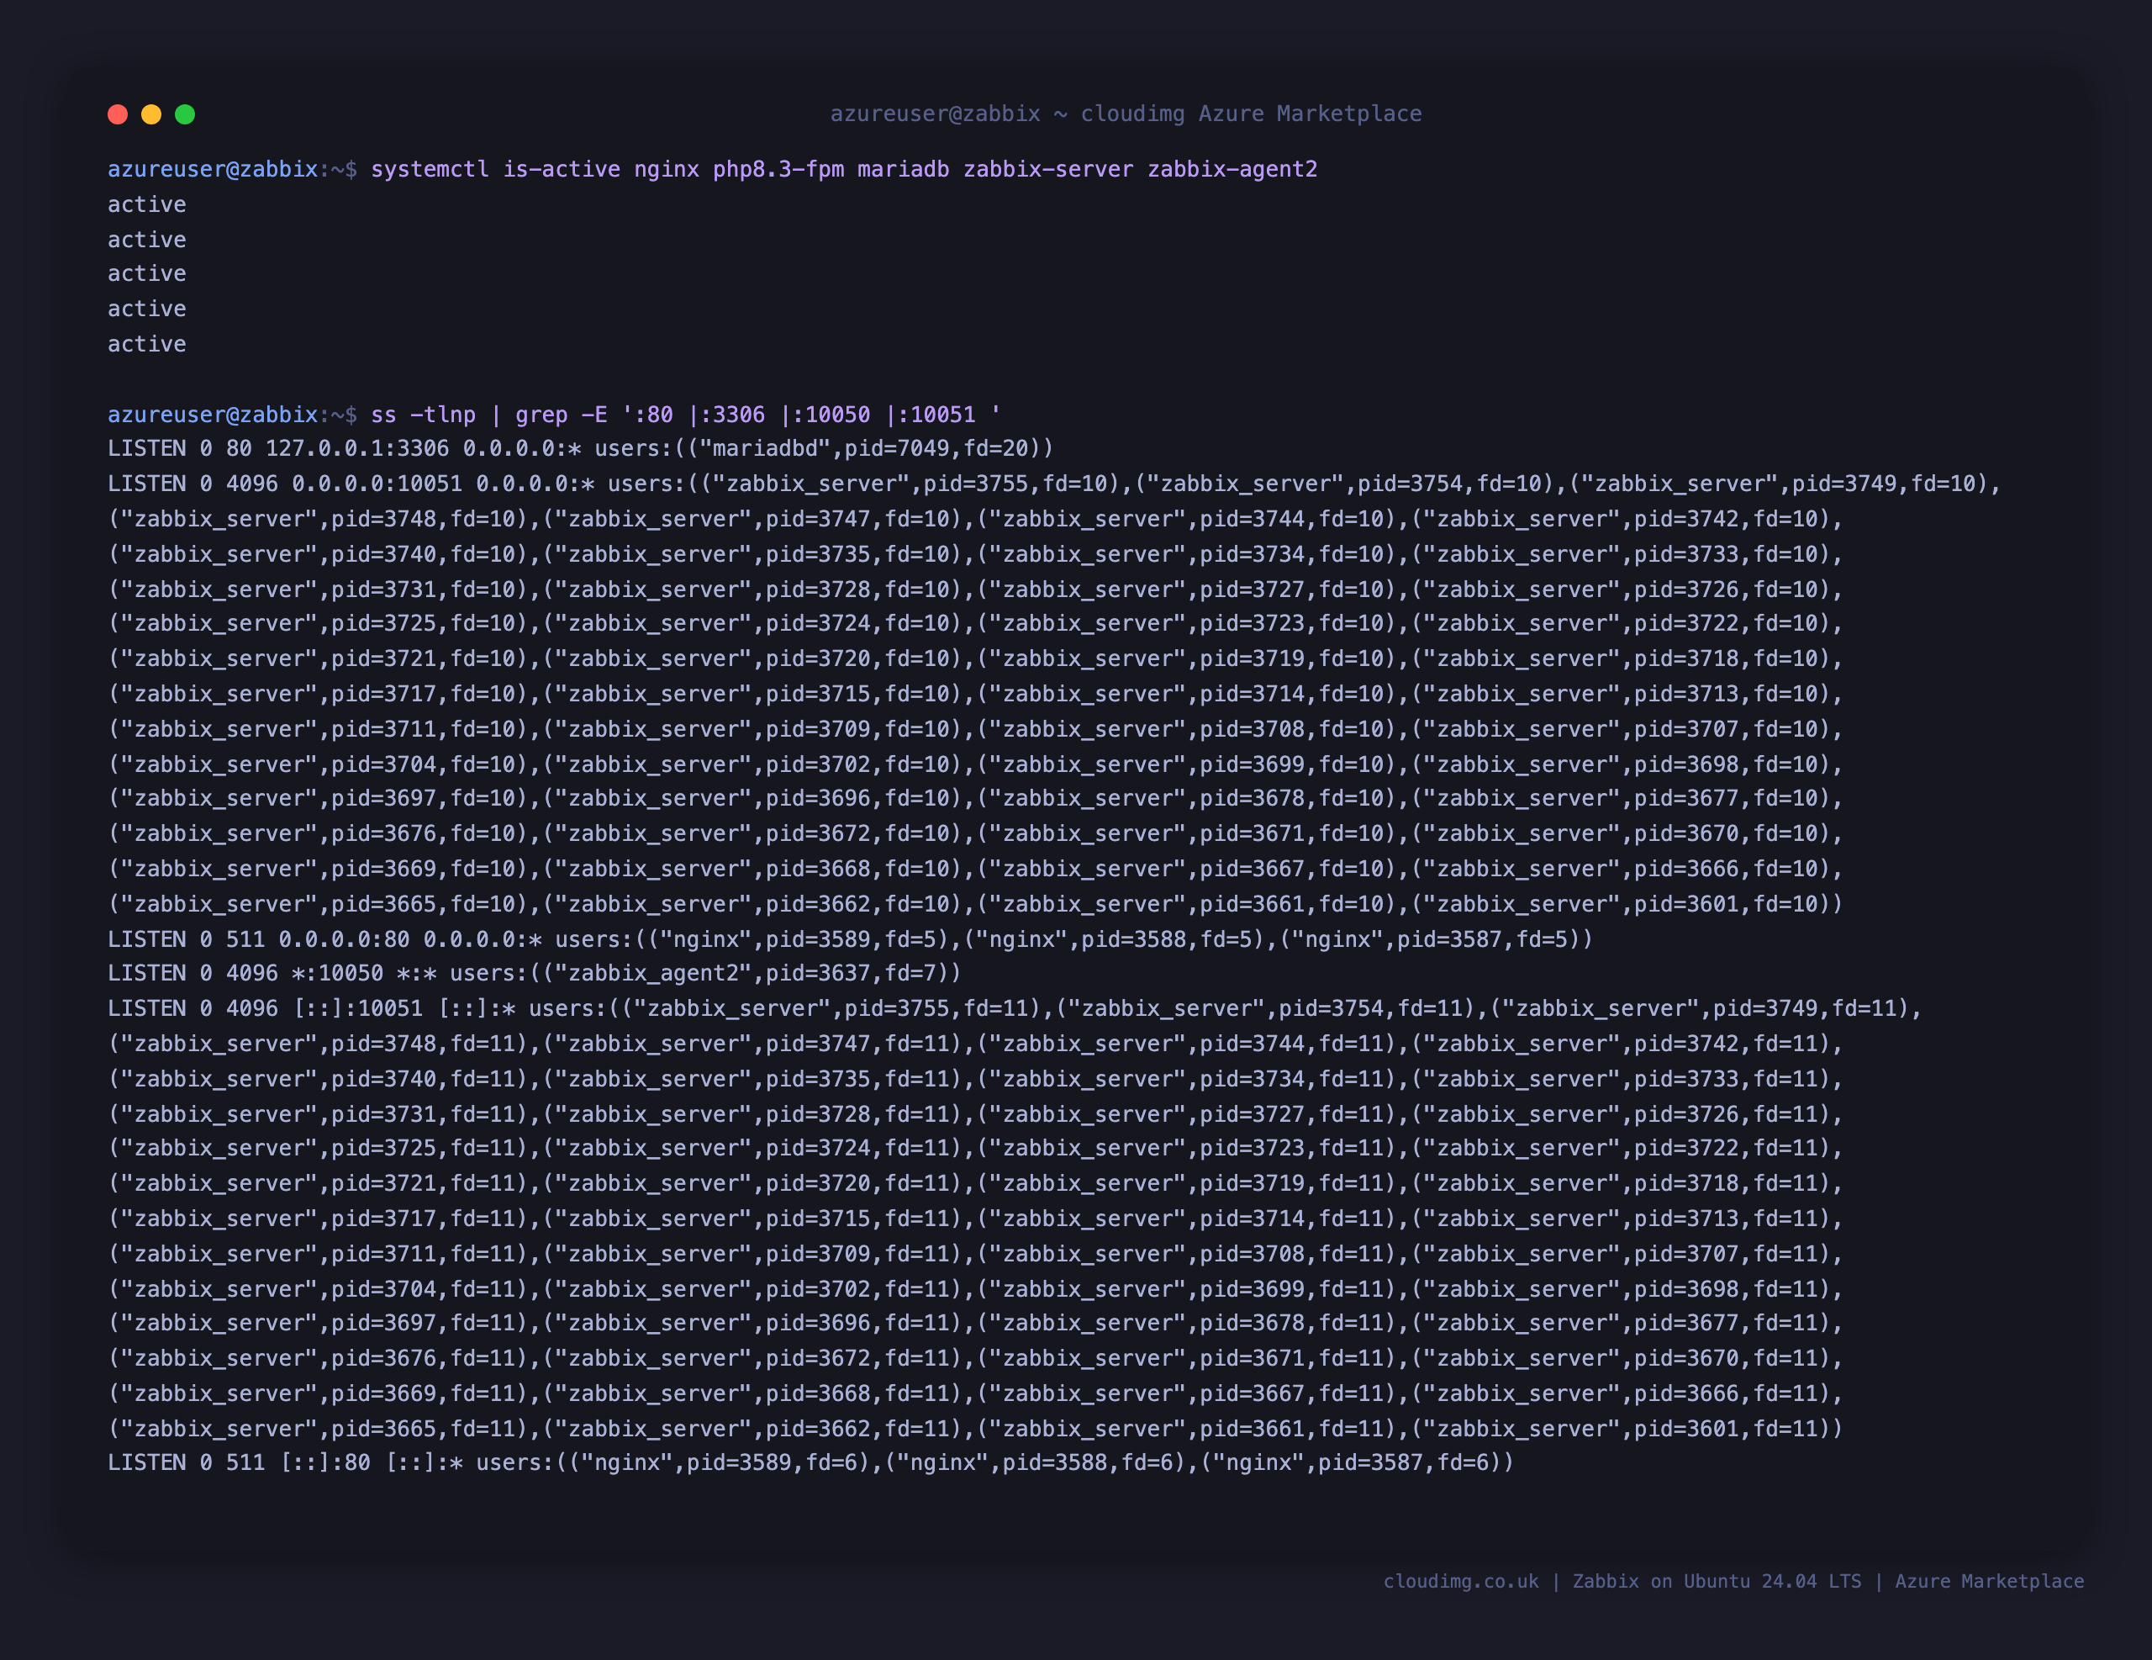The image size is (2152, 1660).
Task: Click the line starting with pid=3748,fd=11
Action: click(x=975, y=1044)
